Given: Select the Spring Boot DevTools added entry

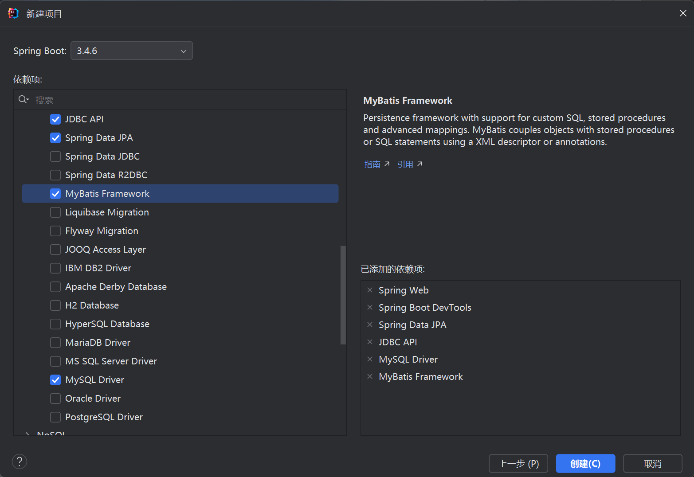Looking at the screenshot, I should [x=425, y=308].
